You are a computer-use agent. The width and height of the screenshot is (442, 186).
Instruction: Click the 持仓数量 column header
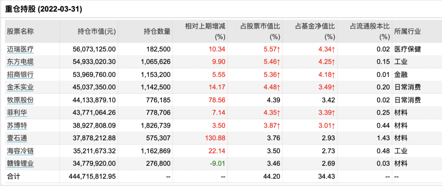coord(157,31)
